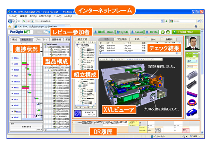211x144 pixels.
Task: Open the Home button dropdown arrow
Action: (x=199, y=26)
